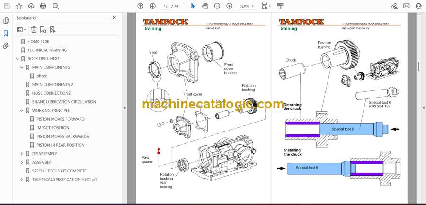The height and width of the screenshot is (205, 426).
Task: Expand the DISASSEMBLY bookmark
Action: point(22,154)
